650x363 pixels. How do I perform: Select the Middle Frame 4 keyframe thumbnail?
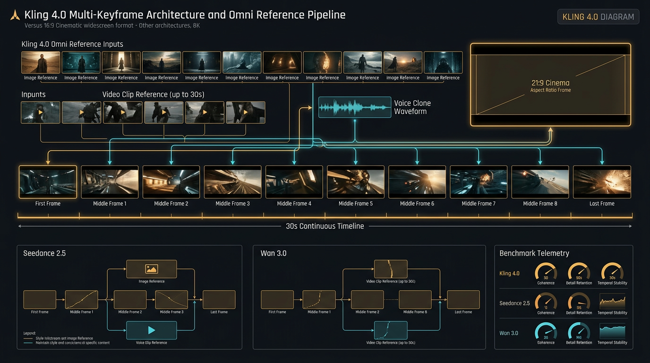(294, 181)
